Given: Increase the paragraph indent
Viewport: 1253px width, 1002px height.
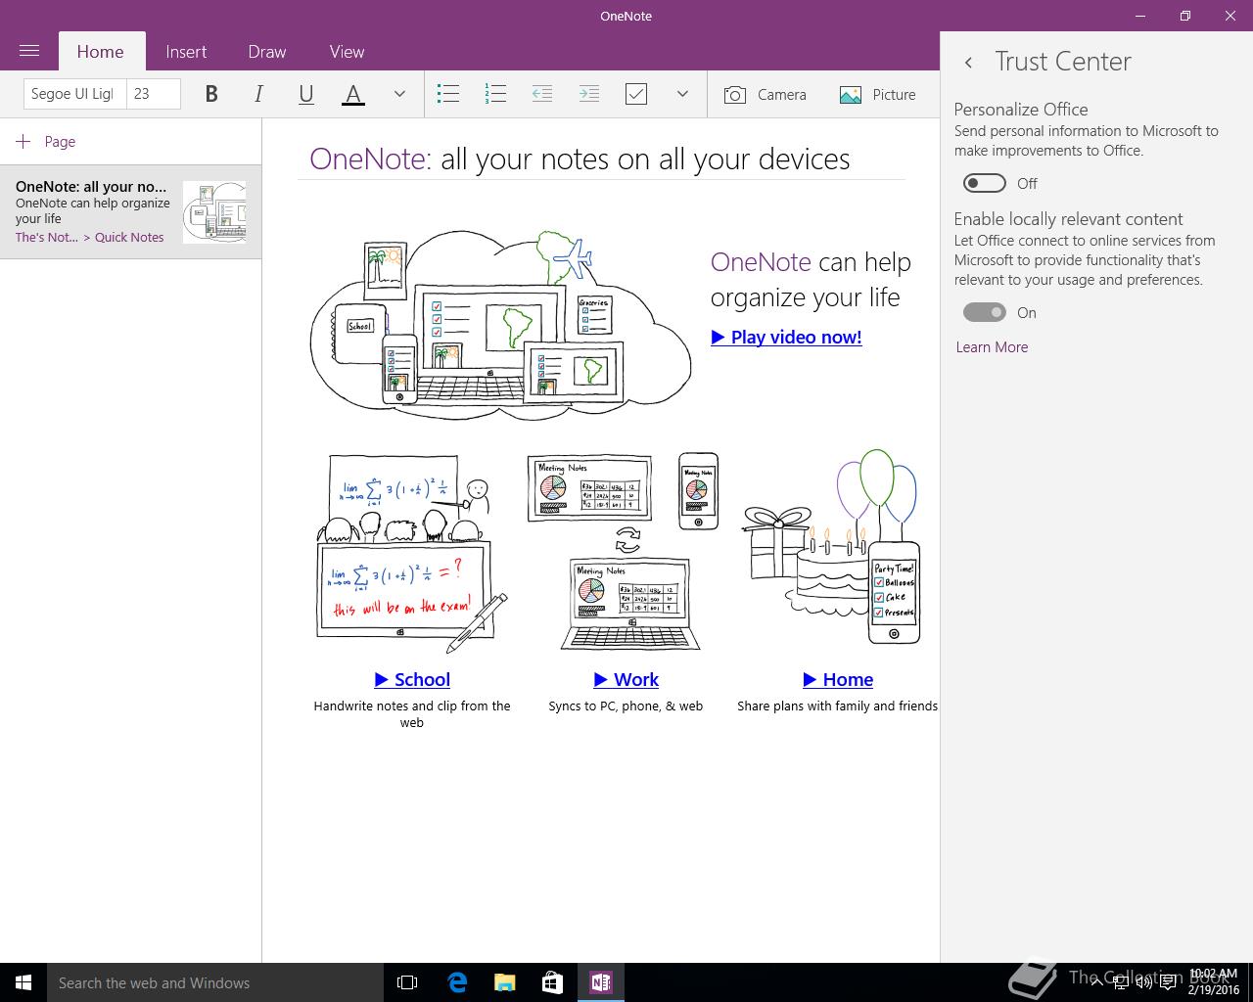Looking at the screenshot, I should click(x=588, y=94).
